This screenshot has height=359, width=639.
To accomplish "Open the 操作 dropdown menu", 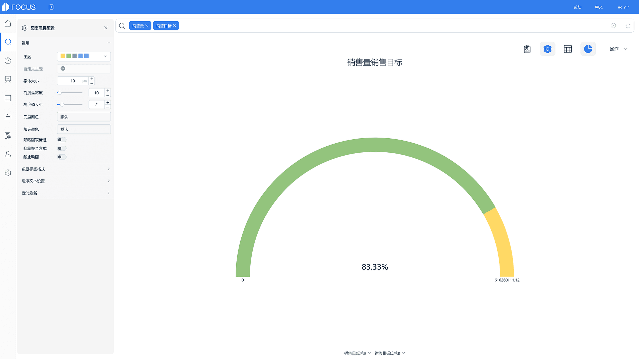I will [x=618, y=49].
